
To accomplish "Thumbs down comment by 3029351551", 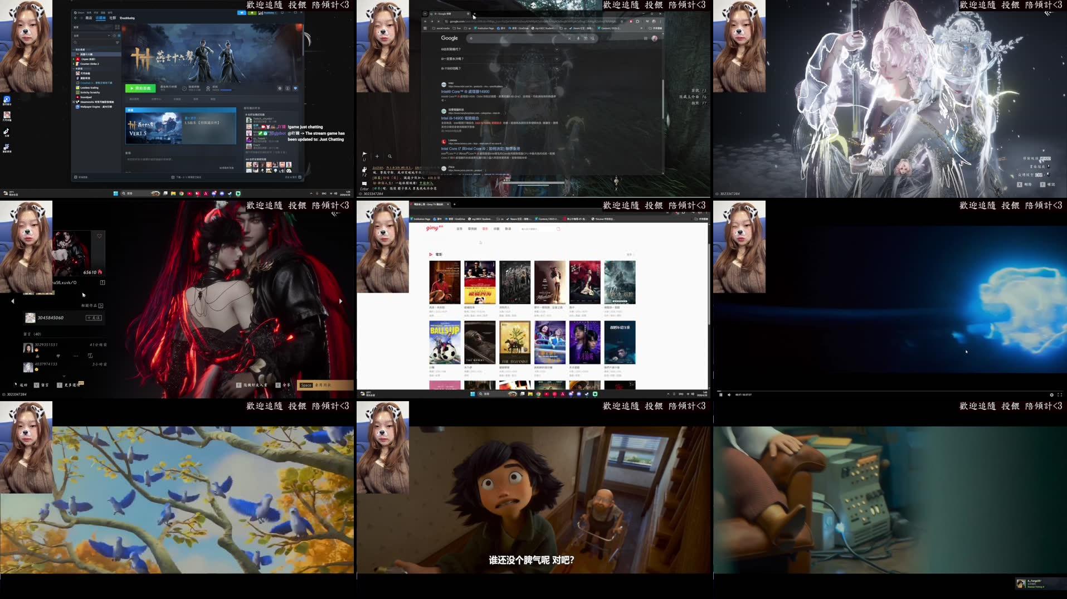I will point(58,355).
